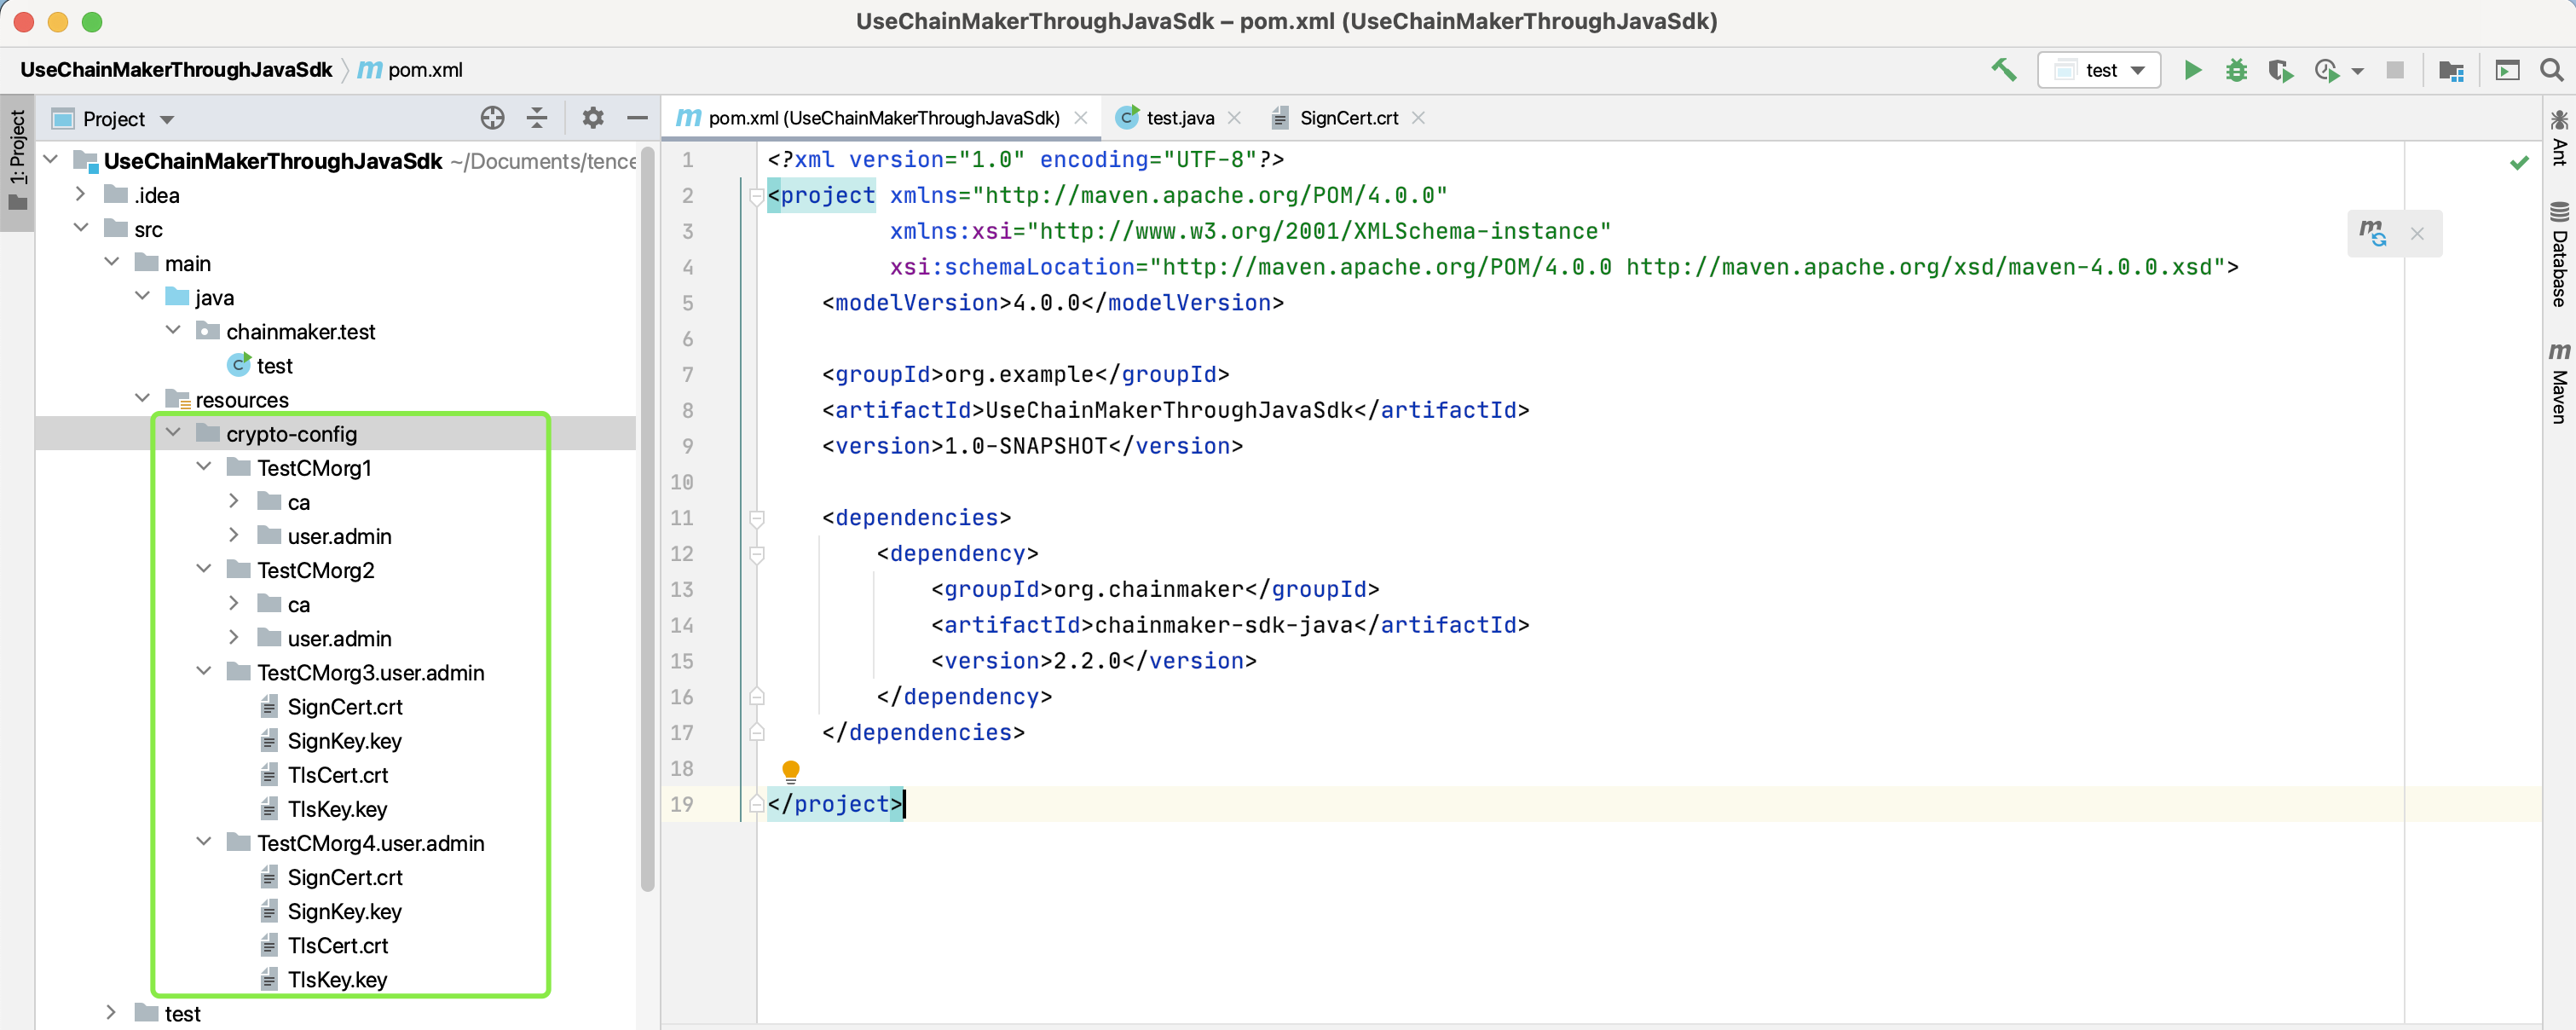Collapse all in Project panel
Screen dimensions: 2576x1030
click(537, 118)
